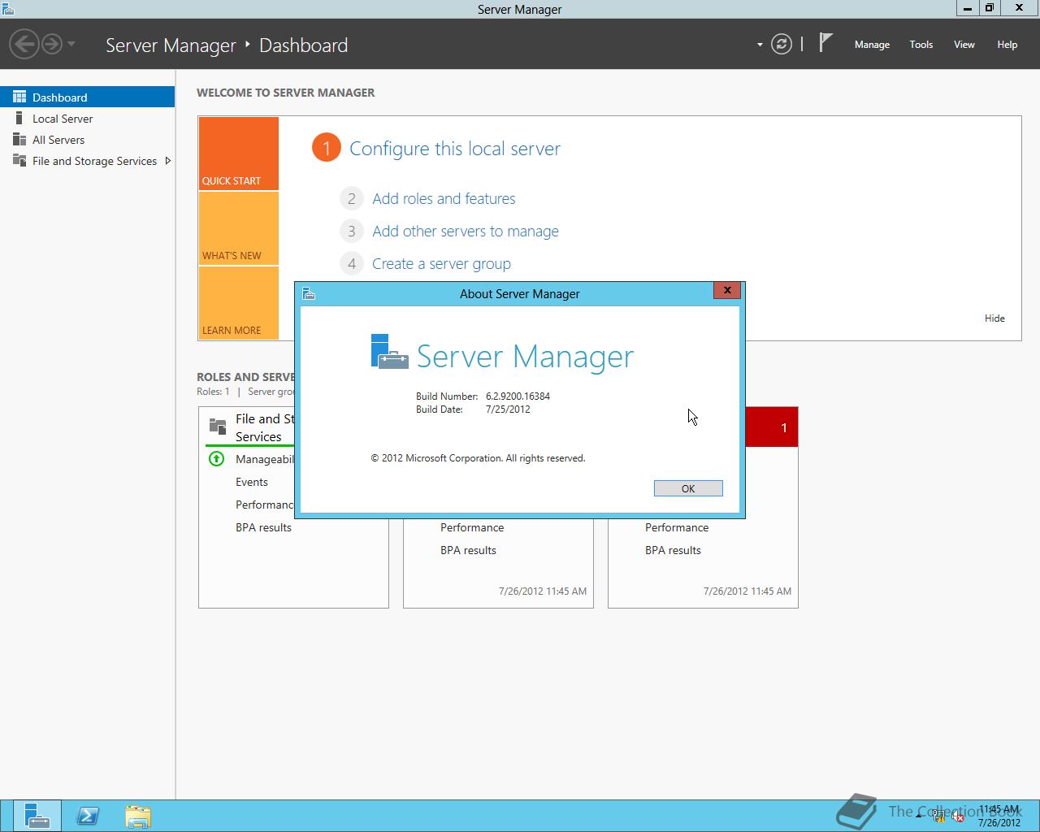Image resolution: width=1040 pixels, height=832 pixels.
Task: Open Windows PowerShell from taskbar
Action: [88, 816]
